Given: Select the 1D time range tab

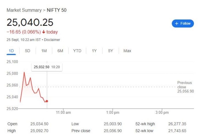Looking at the screenshot, I should point(11,51).
